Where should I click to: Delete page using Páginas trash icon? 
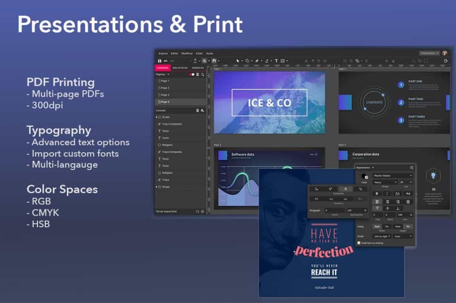point(197,75)
